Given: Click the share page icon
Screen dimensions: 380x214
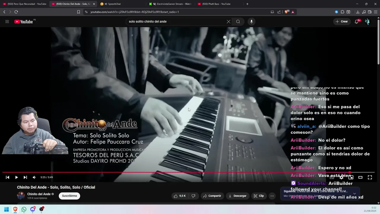Looking at the screenshot, I should click(279, 12).
